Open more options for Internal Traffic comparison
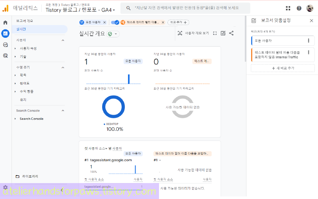Screen dimensions: 318x199 [x=308, y=53]
